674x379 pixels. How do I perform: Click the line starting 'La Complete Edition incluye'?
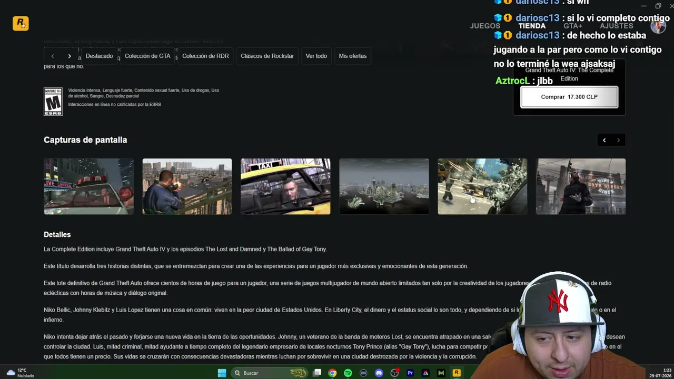coord(185,249)
